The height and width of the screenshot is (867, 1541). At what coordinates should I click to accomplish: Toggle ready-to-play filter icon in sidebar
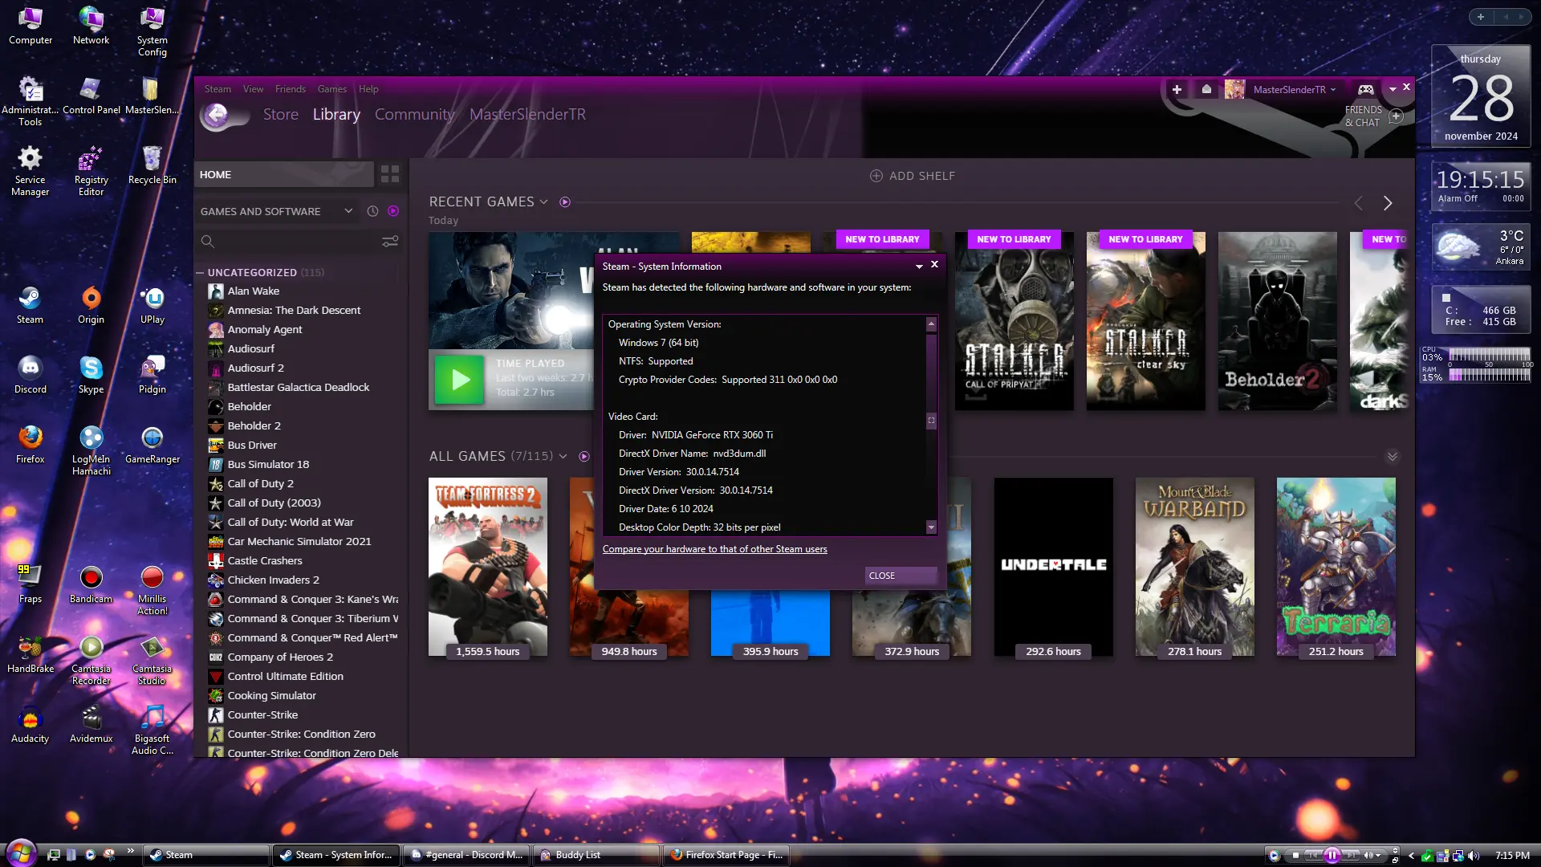[x=393, y=211]
